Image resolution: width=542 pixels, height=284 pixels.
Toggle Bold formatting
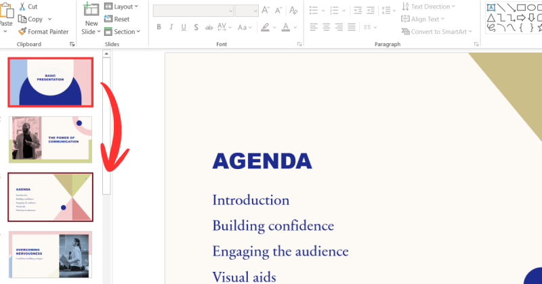[159, 27]
